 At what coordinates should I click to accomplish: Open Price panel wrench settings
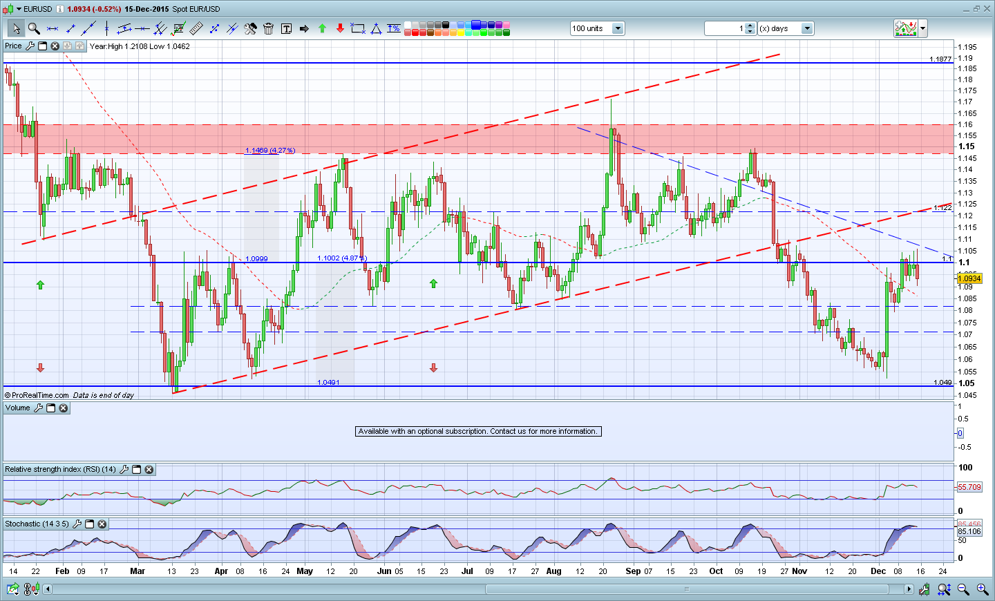point(30,46)
